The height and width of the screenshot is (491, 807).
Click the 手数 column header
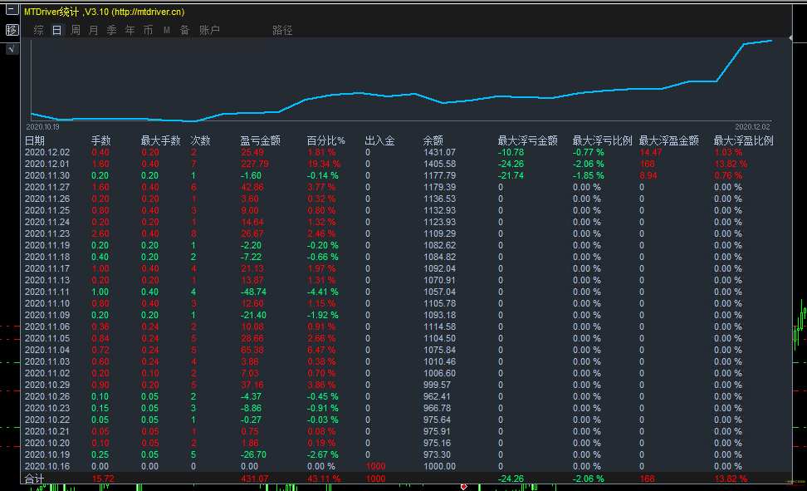101,140
